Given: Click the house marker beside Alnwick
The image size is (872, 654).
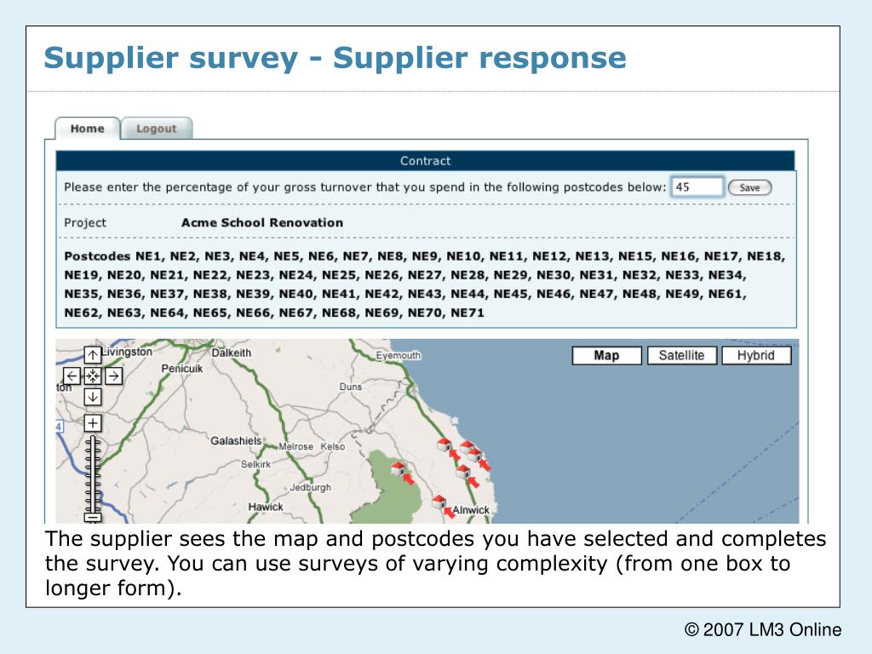Looking at the screenshot, I should (439, 502).
